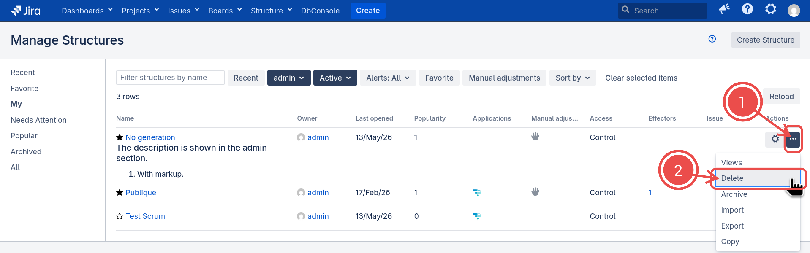Click the Jira logo
810x253 pixels.
(26, 11)
